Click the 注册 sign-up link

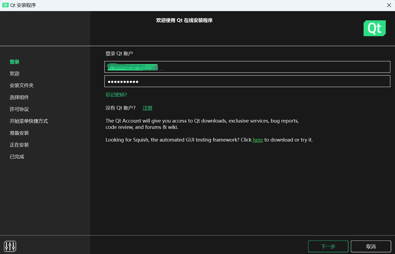(x=148, y=108)
